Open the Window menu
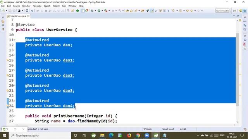Image resolution: width=248 pixels, height=139 pixels. tap(72, 6)
